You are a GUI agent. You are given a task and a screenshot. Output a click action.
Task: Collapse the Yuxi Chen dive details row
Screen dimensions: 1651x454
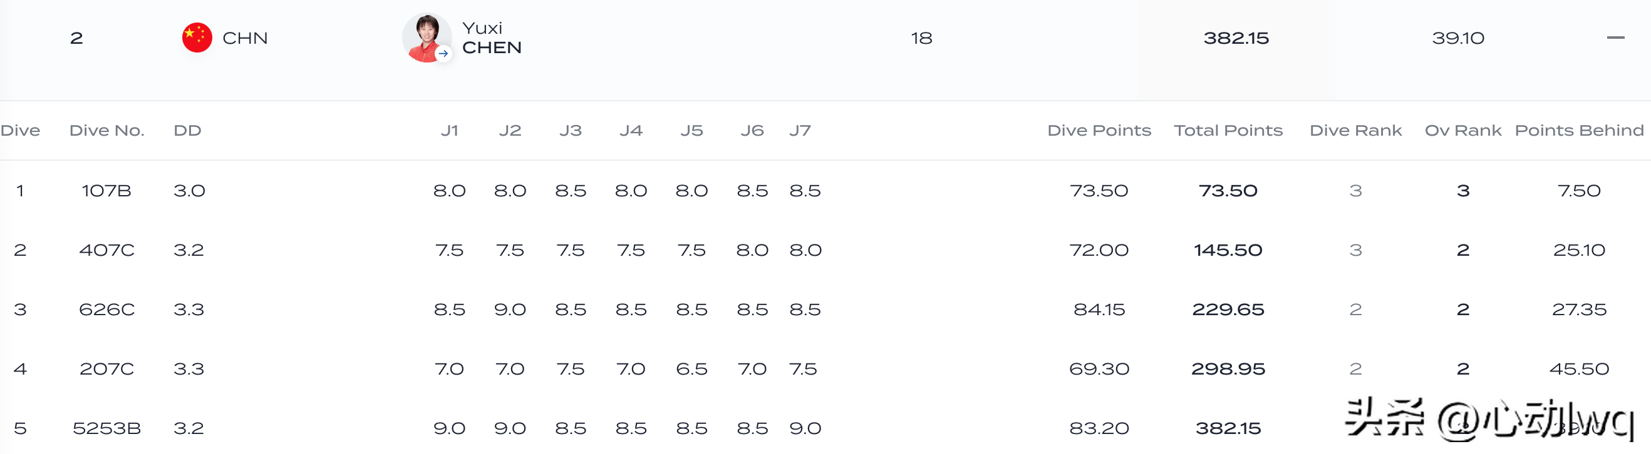point(1615,38)
